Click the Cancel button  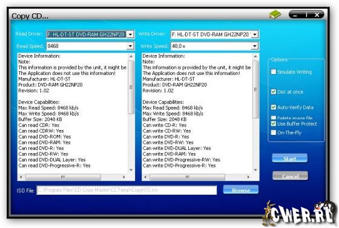click(290, 176)
